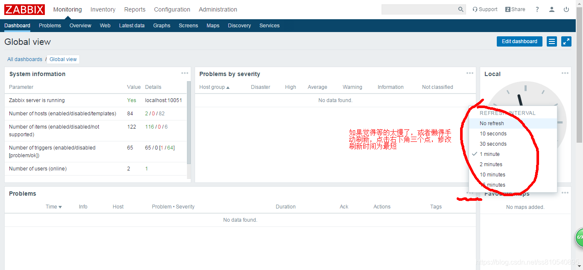This screenshot has height=270, width=583.
Task: Open Favourite maps widget three-dots menu
Action: coord(565,193)
